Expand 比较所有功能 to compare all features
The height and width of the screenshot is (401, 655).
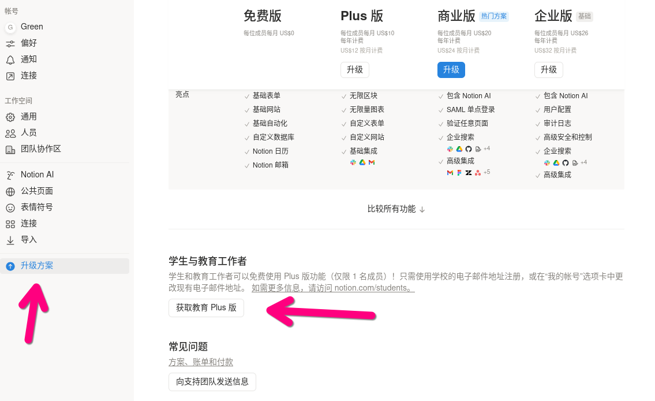(396, 209)
